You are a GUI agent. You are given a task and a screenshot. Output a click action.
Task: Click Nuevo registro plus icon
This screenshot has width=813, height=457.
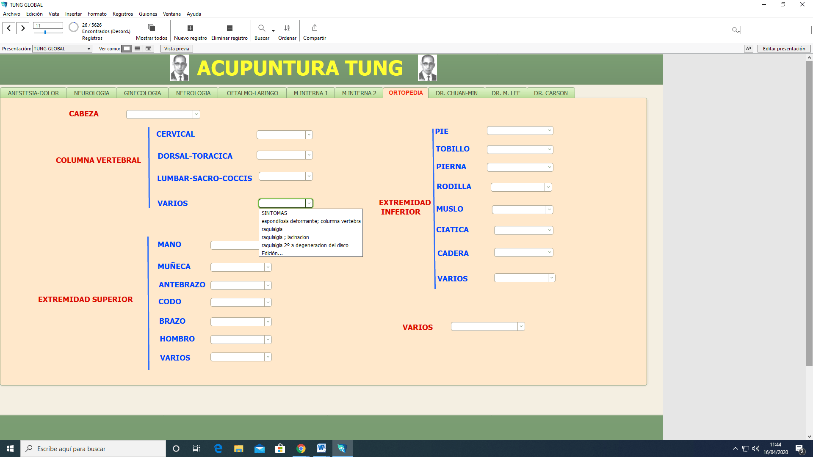[190, 28]
